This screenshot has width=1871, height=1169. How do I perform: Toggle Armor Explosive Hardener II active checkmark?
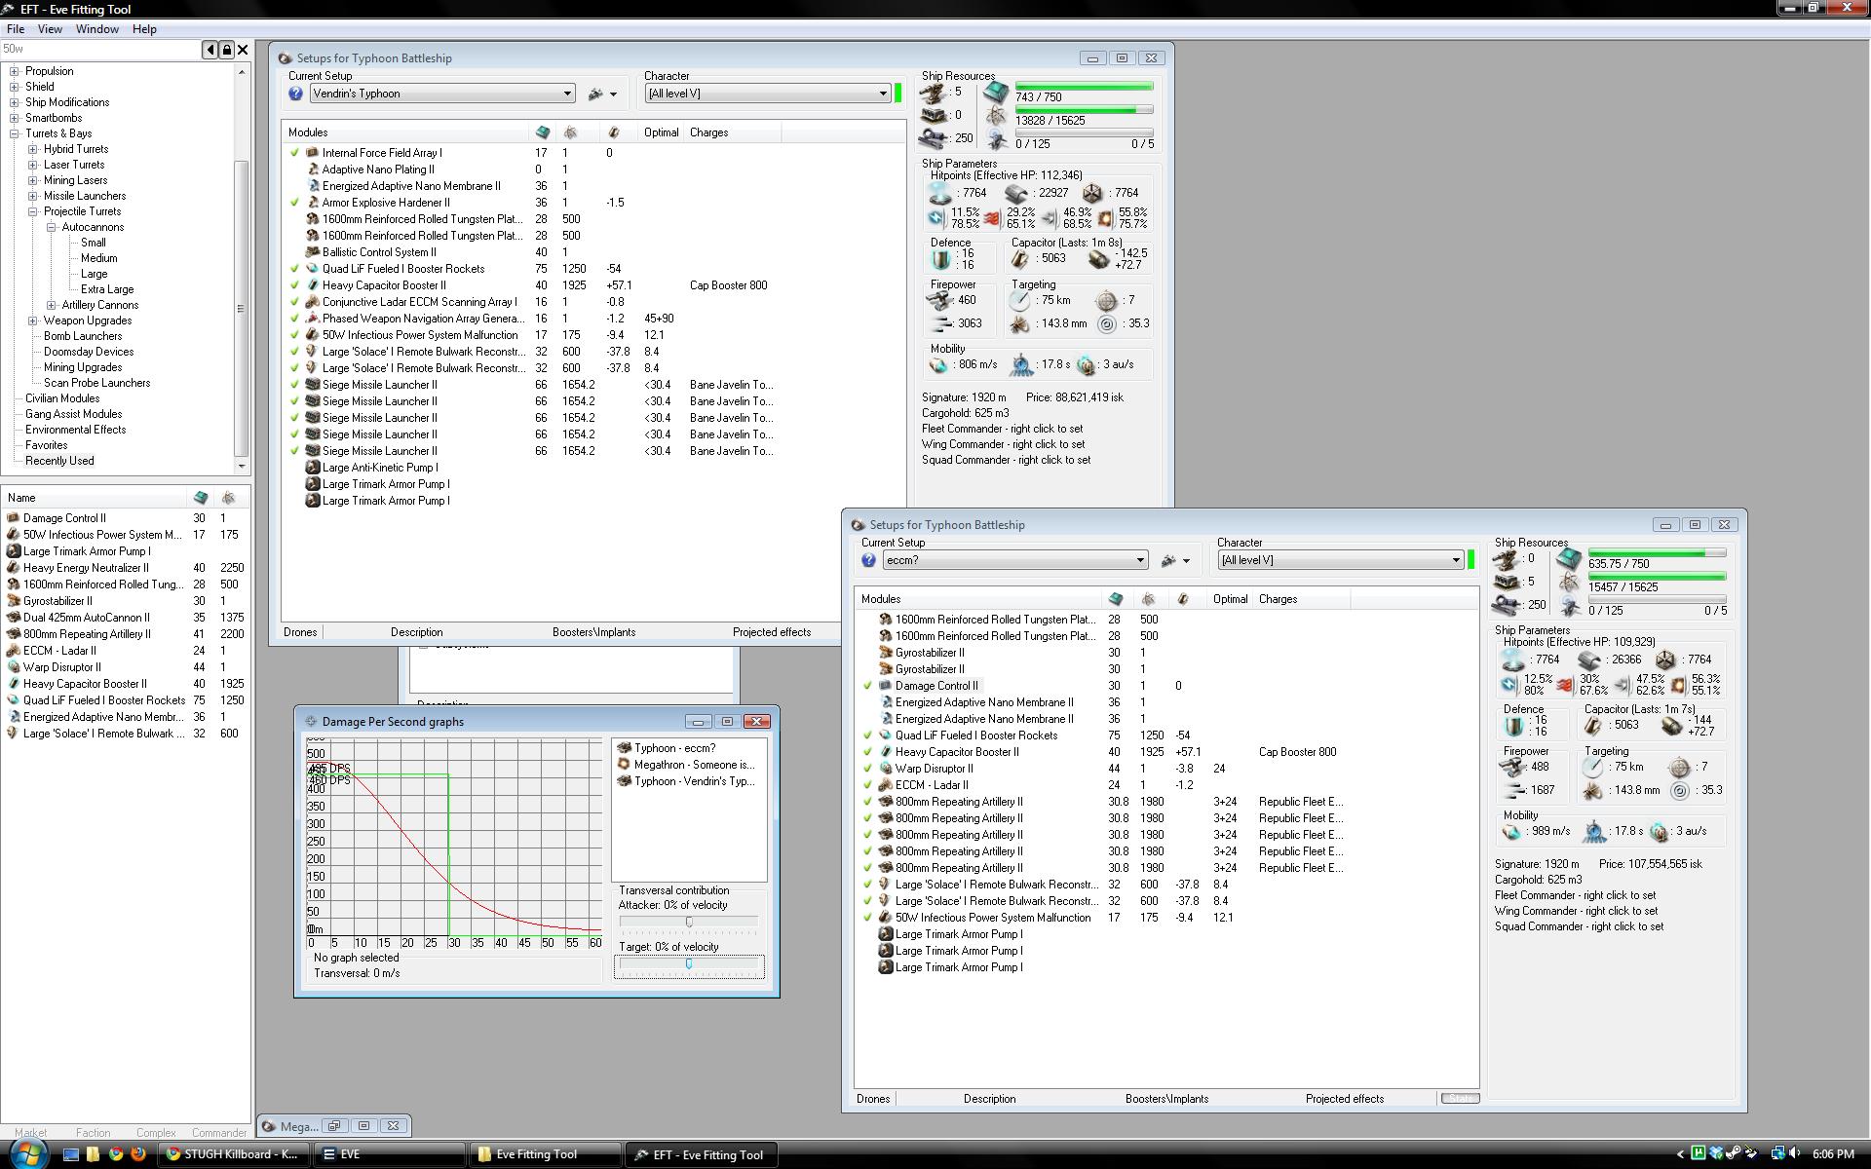pos(294,203)
